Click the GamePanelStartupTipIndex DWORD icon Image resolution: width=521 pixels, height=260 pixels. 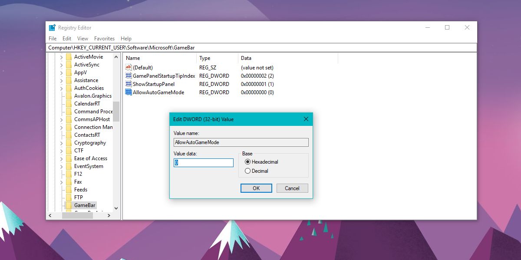[128, 76]
